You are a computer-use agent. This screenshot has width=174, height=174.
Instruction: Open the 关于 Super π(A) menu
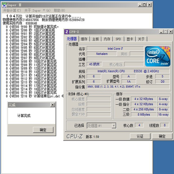(37, 10)
